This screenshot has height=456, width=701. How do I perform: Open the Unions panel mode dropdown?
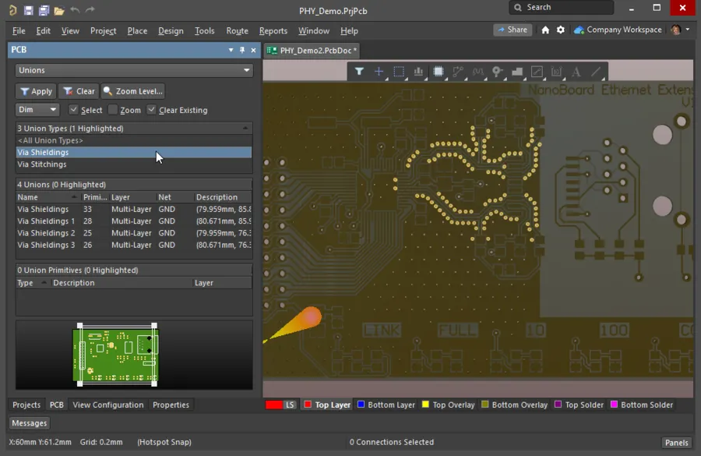(135, 70)
